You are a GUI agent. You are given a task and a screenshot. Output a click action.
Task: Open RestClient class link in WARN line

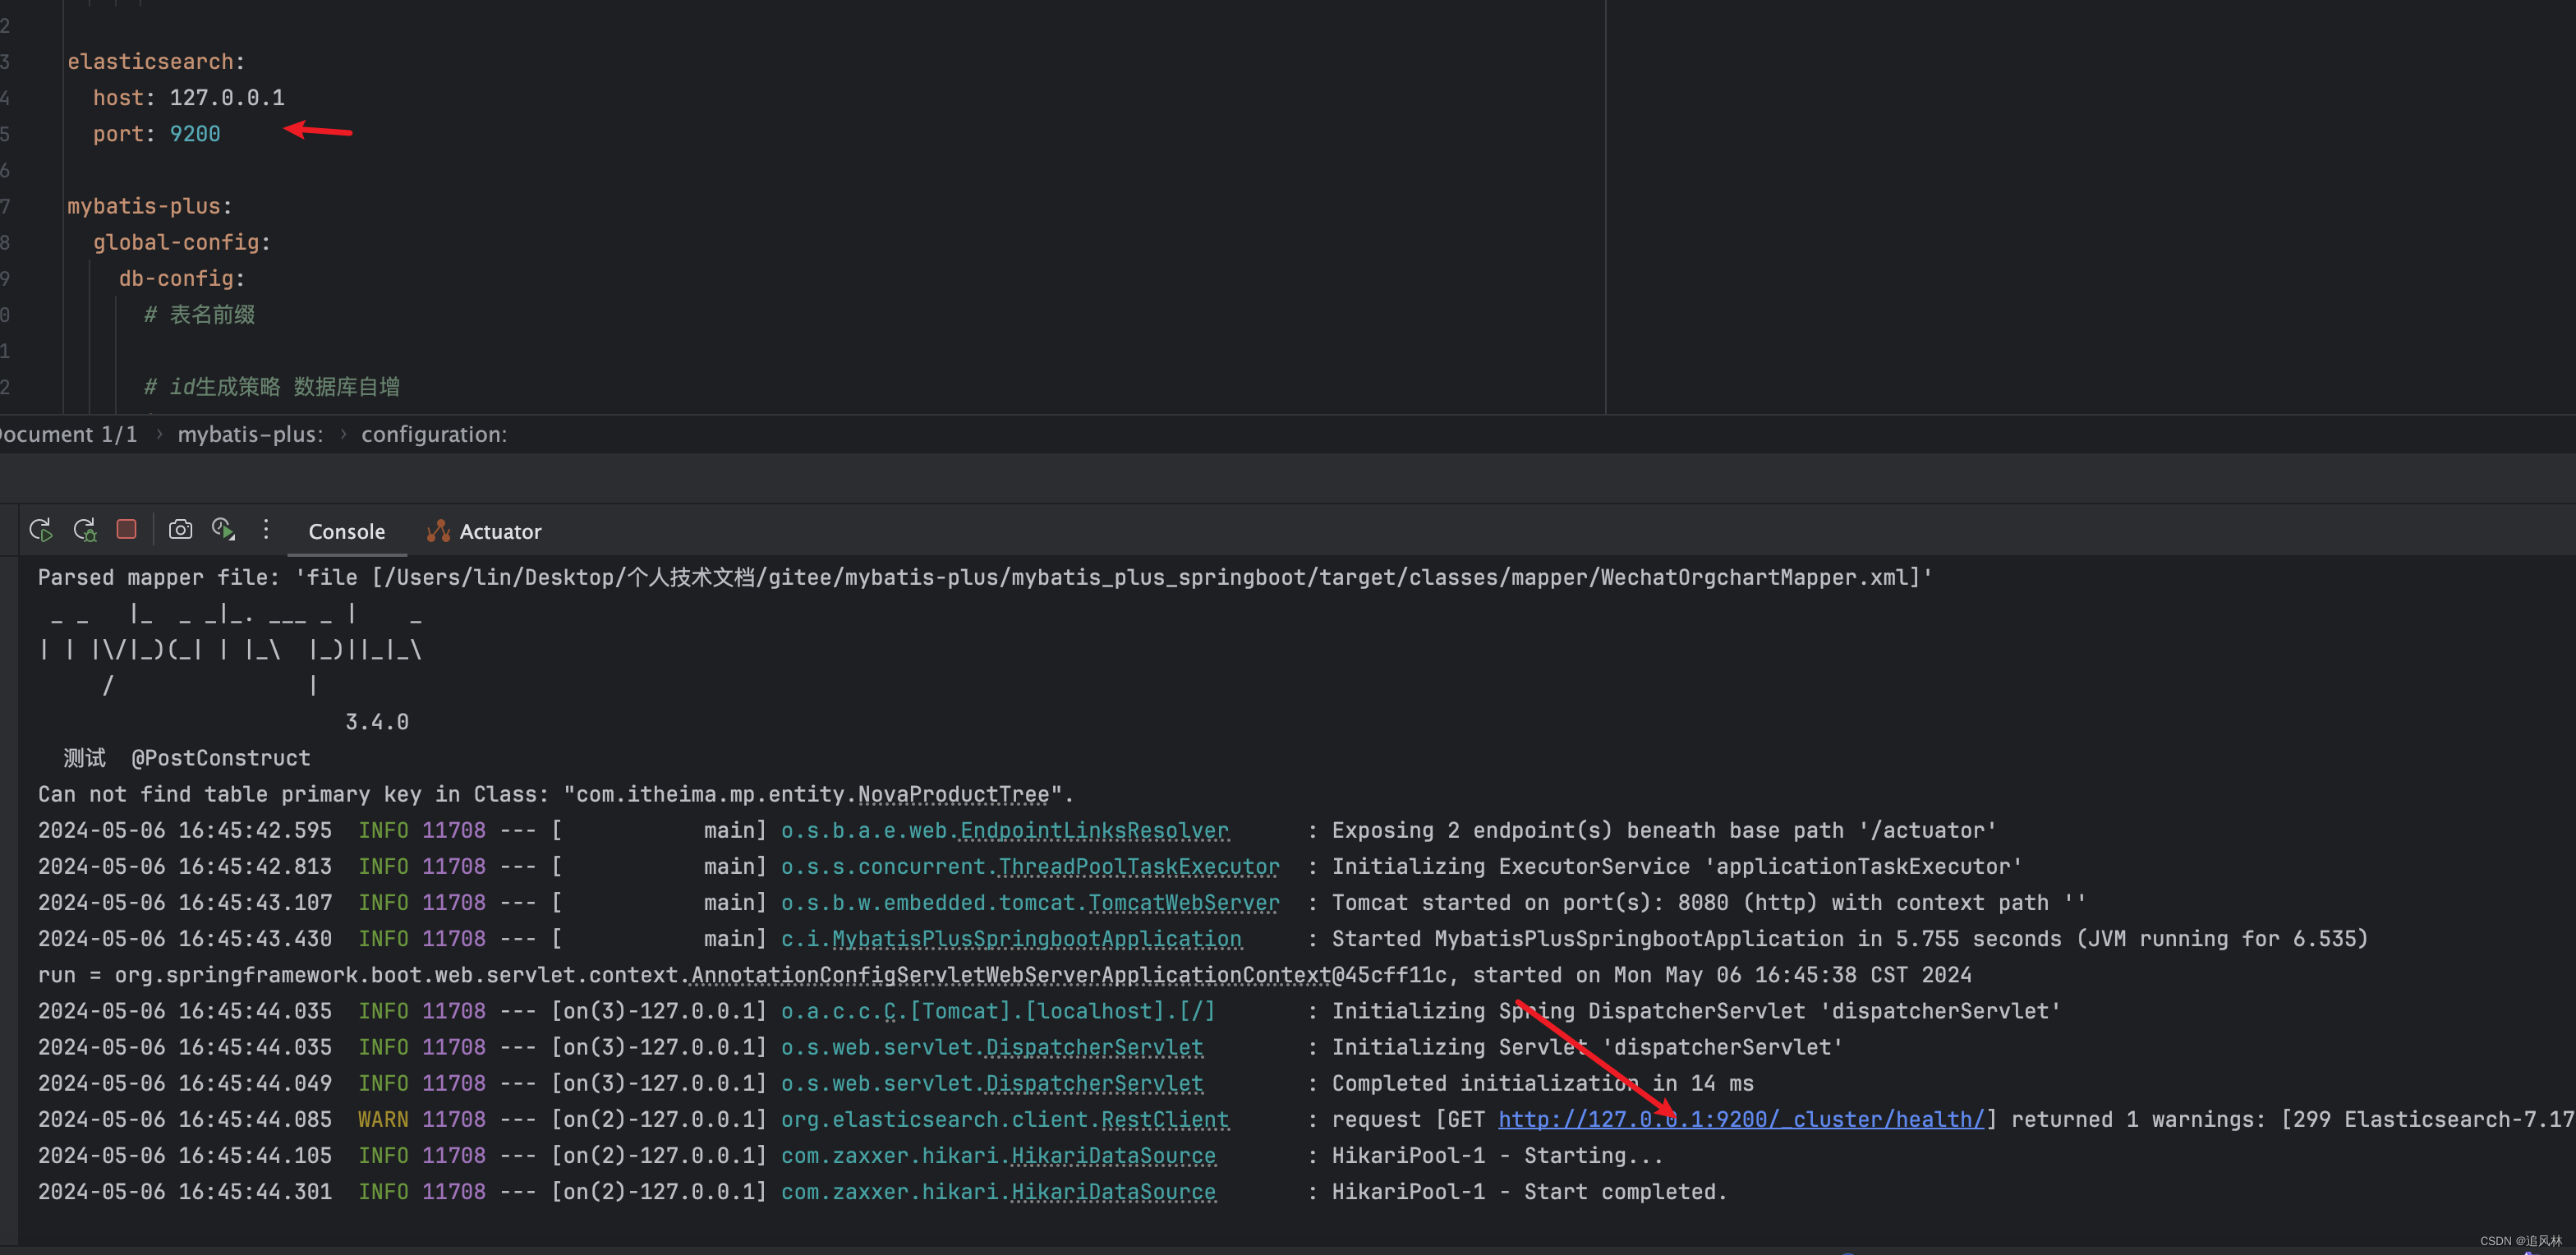[1165, 1119]
